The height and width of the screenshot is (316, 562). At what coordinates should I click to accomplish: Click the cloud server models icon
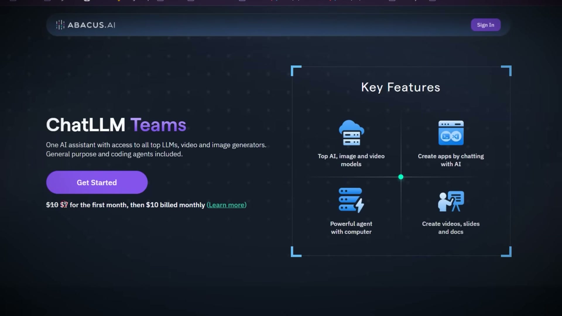point(351,133)
